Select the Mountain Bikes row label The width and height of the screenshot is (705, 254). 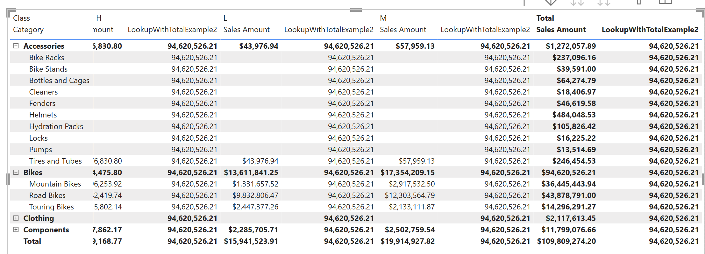(x=55, y=184)
